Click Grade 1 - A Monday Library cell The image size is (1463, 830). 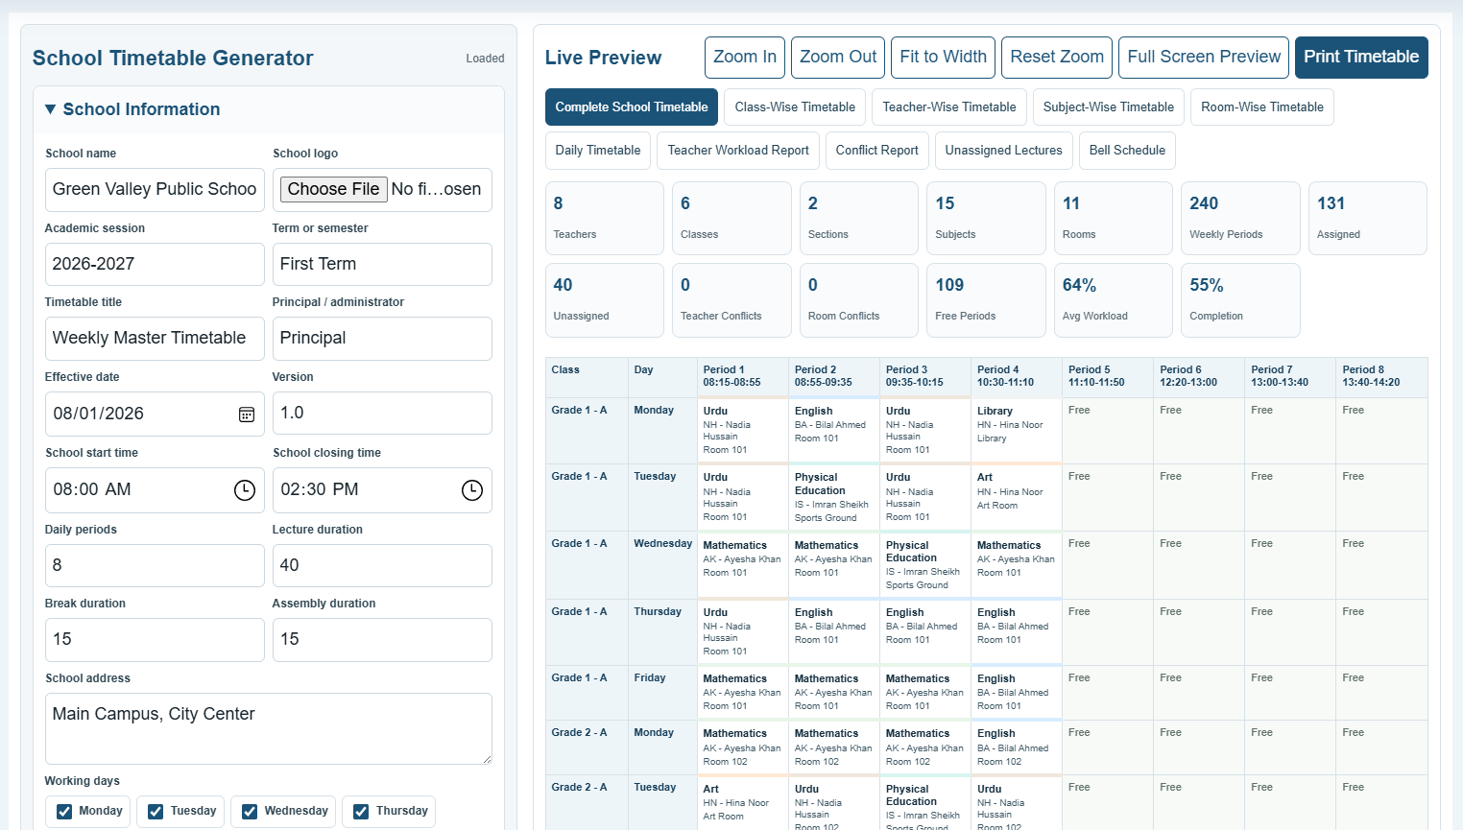point(1017,431)
